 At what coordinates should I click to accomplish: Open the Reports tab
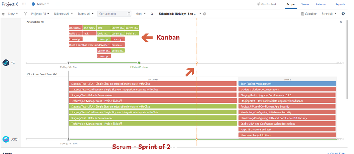point(340,4)
